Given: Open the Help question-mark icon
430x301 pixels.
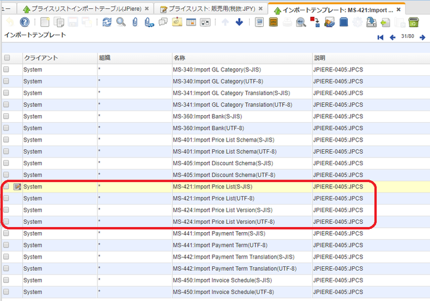Looking at the screenshot, I should tap(24, 22).
